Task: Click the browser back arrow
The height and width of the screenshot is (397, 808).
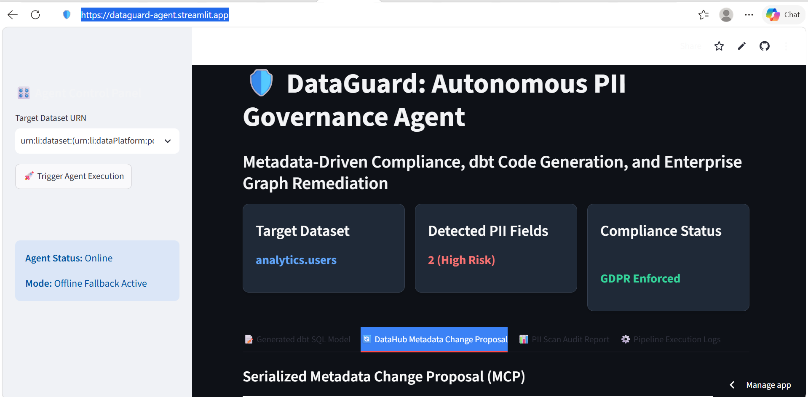Action: tap(13, 15)
